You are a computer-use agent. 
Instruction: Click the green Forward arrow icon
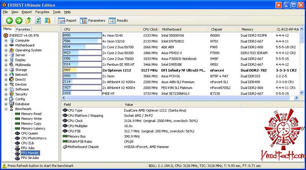click(19, 21)
